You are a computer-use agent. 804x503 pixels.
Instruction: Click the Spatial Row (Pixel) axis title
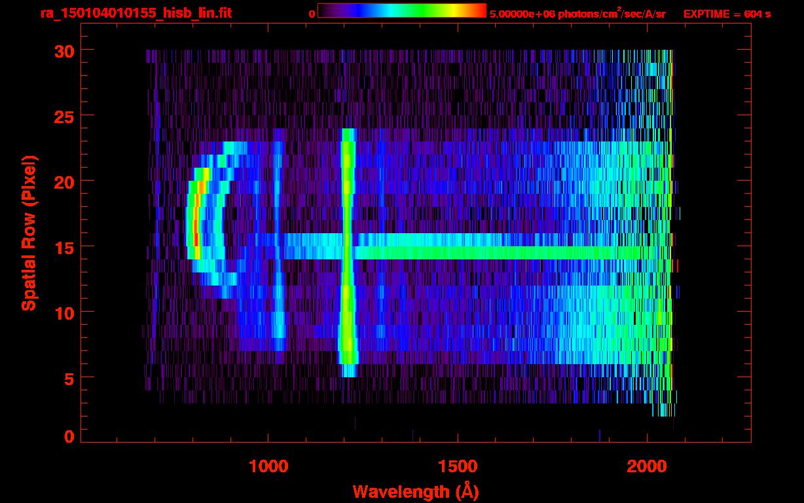coord(29,233)
